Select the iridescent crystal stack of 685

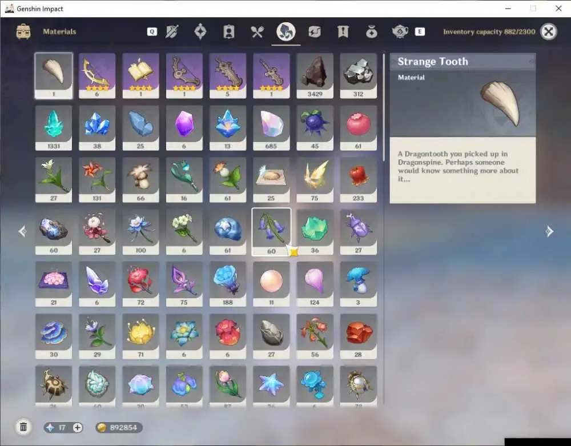click(x=271, y=128)
